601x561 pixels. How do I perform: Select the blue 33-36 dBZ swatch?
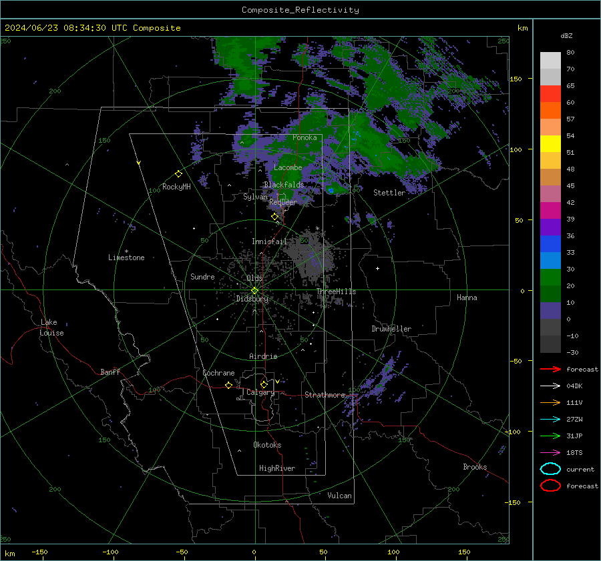click(x=550, y=244)
